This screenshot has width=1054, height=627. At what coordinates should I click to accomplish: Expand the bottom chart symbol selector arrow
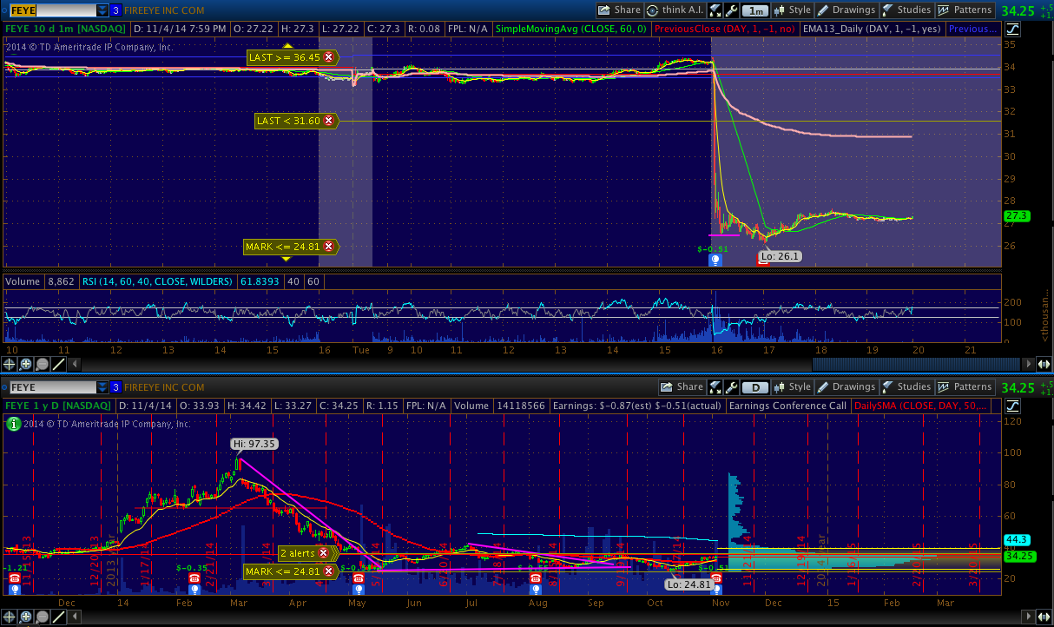102,387
